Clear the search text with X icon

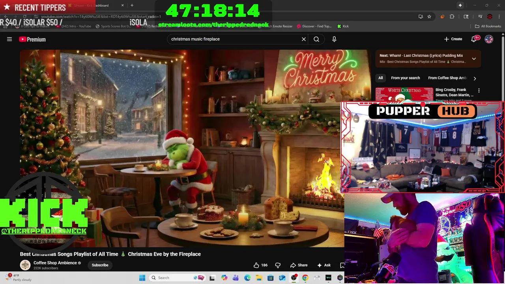click(x=304, y=39)
